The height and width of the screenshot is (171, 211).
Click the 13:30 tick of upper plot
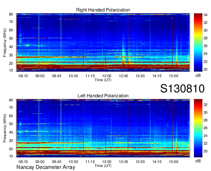[140, 76]
